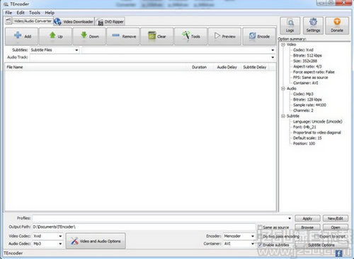354x259 pixels.
Task: Click the Apply profile button
Action: (x=307, y=219)
